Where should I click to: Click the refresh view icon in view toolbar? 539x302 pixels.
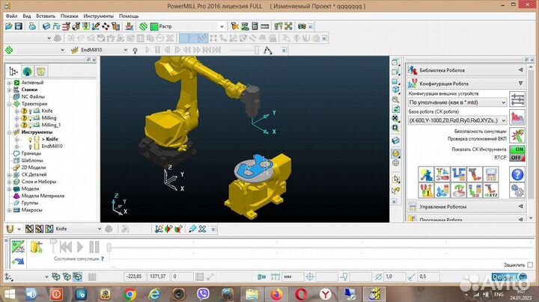pos(396,109)
